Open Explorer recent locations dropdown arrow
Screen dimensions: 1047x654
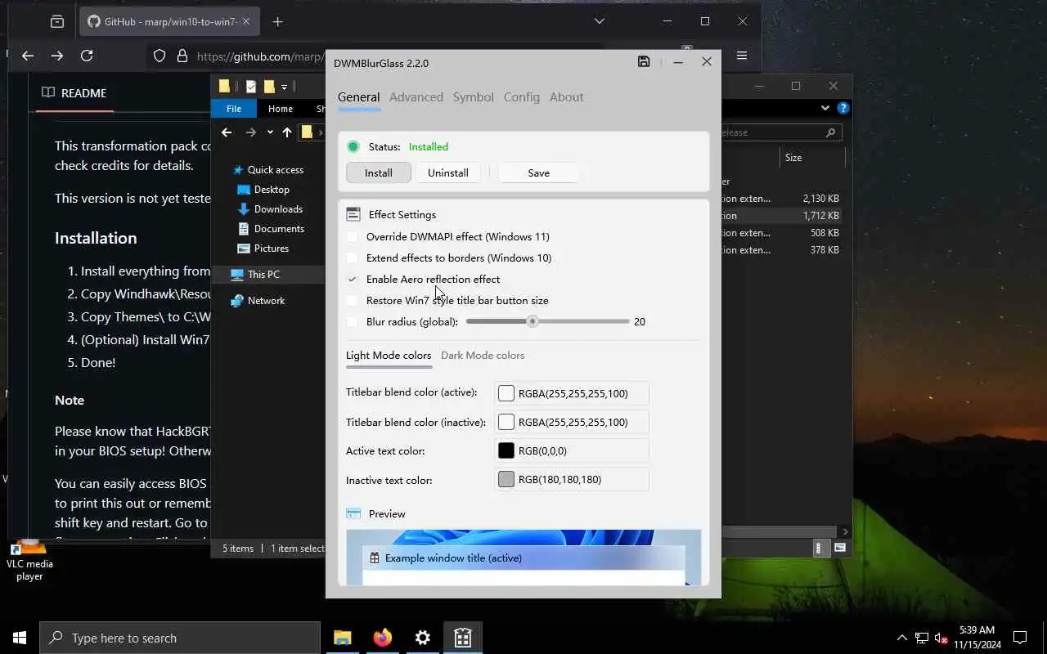[270, 132]
